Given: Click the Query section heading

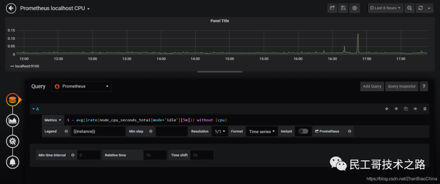Looking at the screenshot, I should [x=38, y=86].
